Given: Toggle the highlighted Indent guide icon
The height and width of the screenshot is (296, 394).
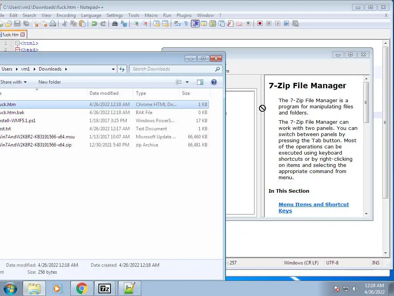Looking at the screenshot, I should (x=195, y=24).
